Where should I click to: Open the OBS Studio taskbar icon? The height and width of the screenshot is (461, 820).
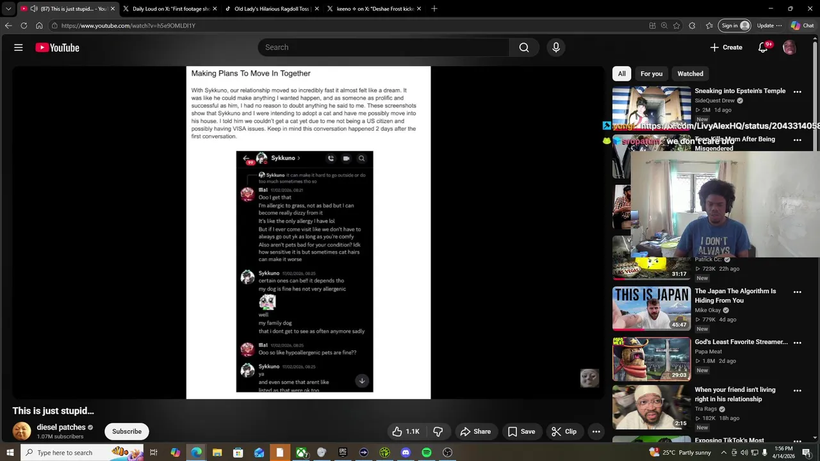click(448, 453)
